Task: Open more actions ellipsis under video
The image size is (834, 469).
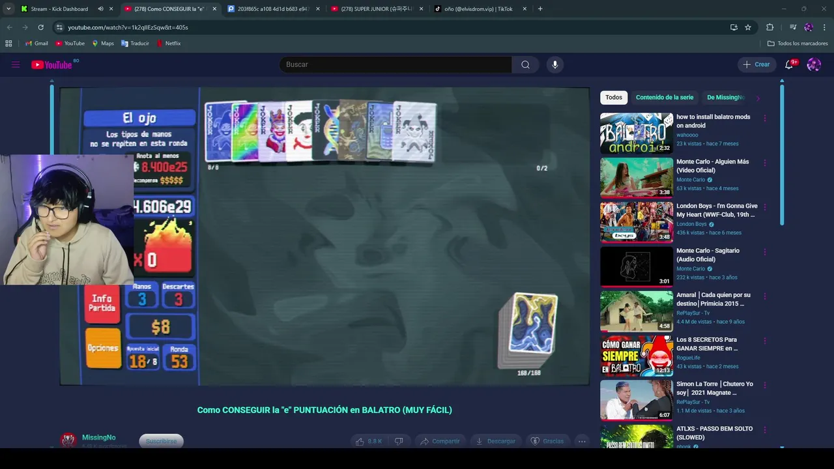Action: tap(582, 441)
